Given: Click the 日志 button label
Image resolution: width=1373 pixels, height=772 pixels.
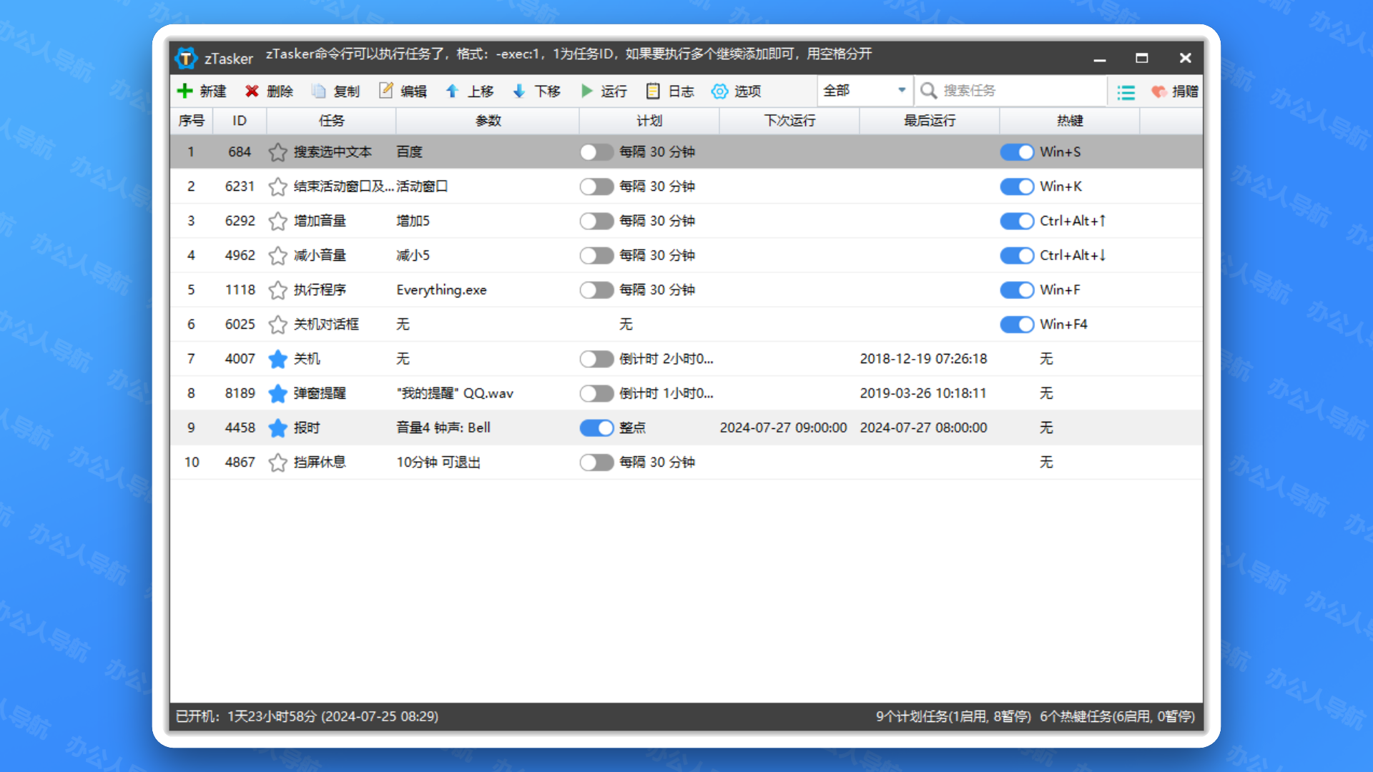Looking at the screenshot, I should (681, 91).
